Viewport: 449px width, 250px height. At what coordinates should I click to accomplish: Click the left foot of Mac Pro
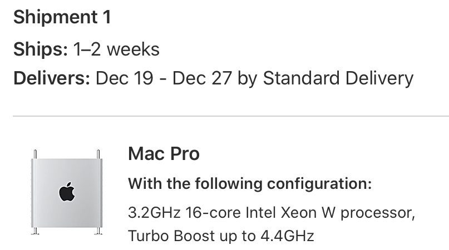35,231
